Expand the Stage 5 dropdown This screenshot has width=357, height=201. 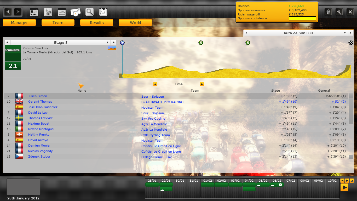(x=107, y=42)
